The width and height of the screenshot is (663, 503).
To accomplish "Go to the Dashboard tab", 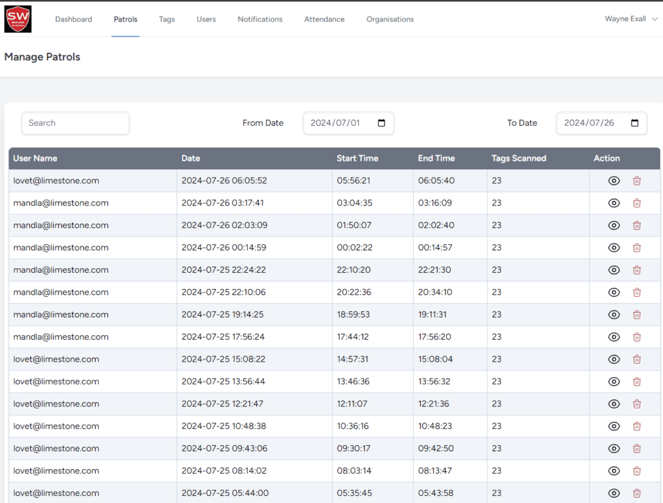I will pos(73,19).
